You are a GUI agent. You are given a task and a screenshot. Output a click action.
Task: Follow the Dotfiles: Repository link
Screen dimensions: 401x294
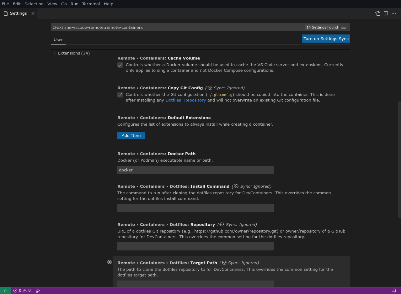pos(185,100)
